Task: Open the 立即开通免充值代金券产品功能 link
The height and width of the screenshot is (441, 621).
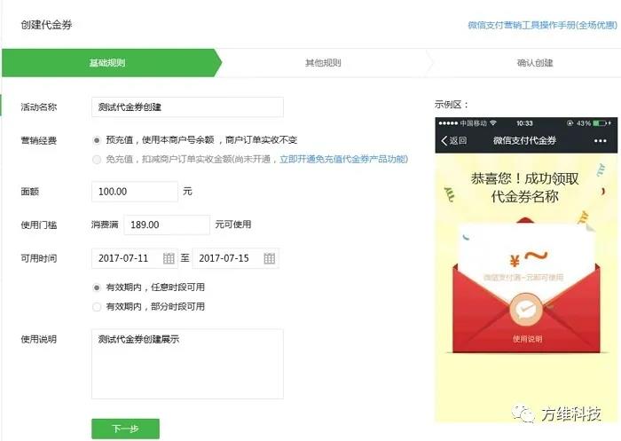Action: pos(344,160)
